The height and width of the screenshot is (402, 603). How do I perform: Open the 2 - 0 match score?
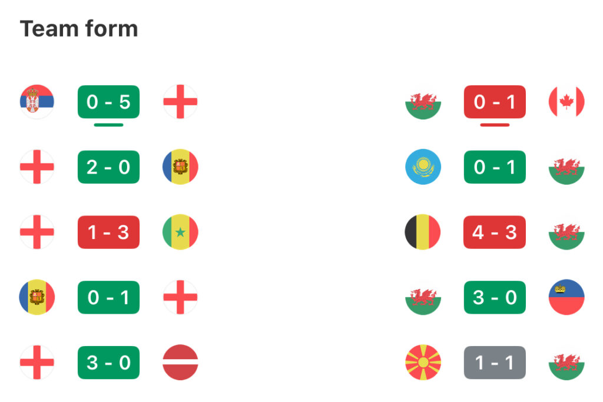coord(109,167)
